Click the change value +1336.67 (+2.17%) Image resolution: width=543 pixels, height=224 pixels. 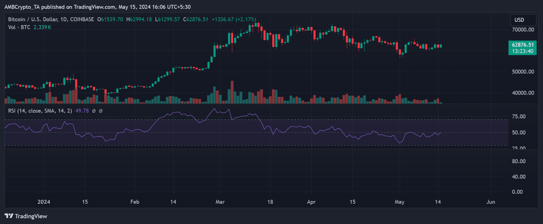pos(234,19)
